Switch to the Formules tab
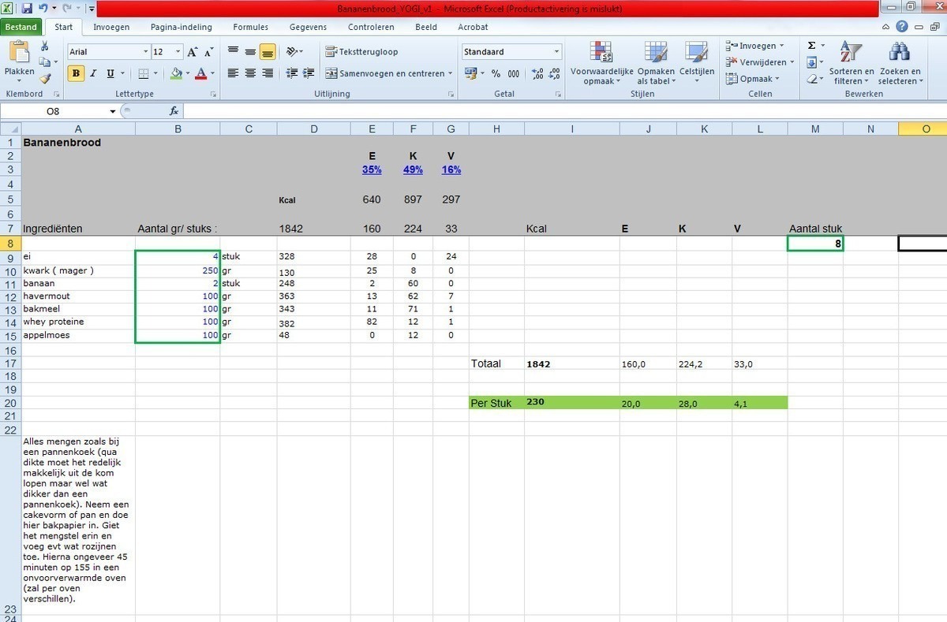947x622 pixels. point(251,27)
